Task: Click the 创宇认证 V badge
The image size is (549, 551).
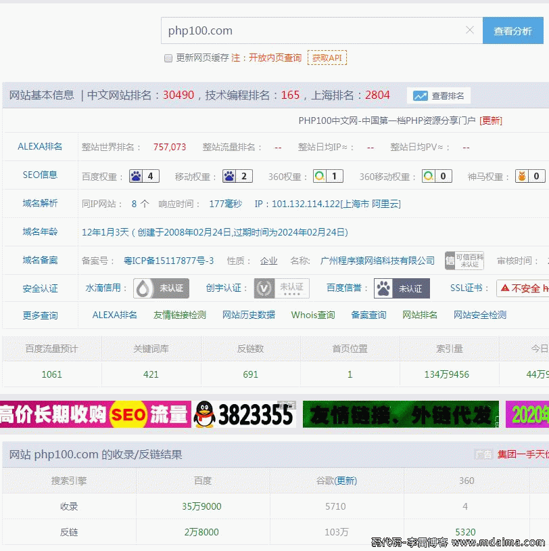Action: tap(281, 288)
